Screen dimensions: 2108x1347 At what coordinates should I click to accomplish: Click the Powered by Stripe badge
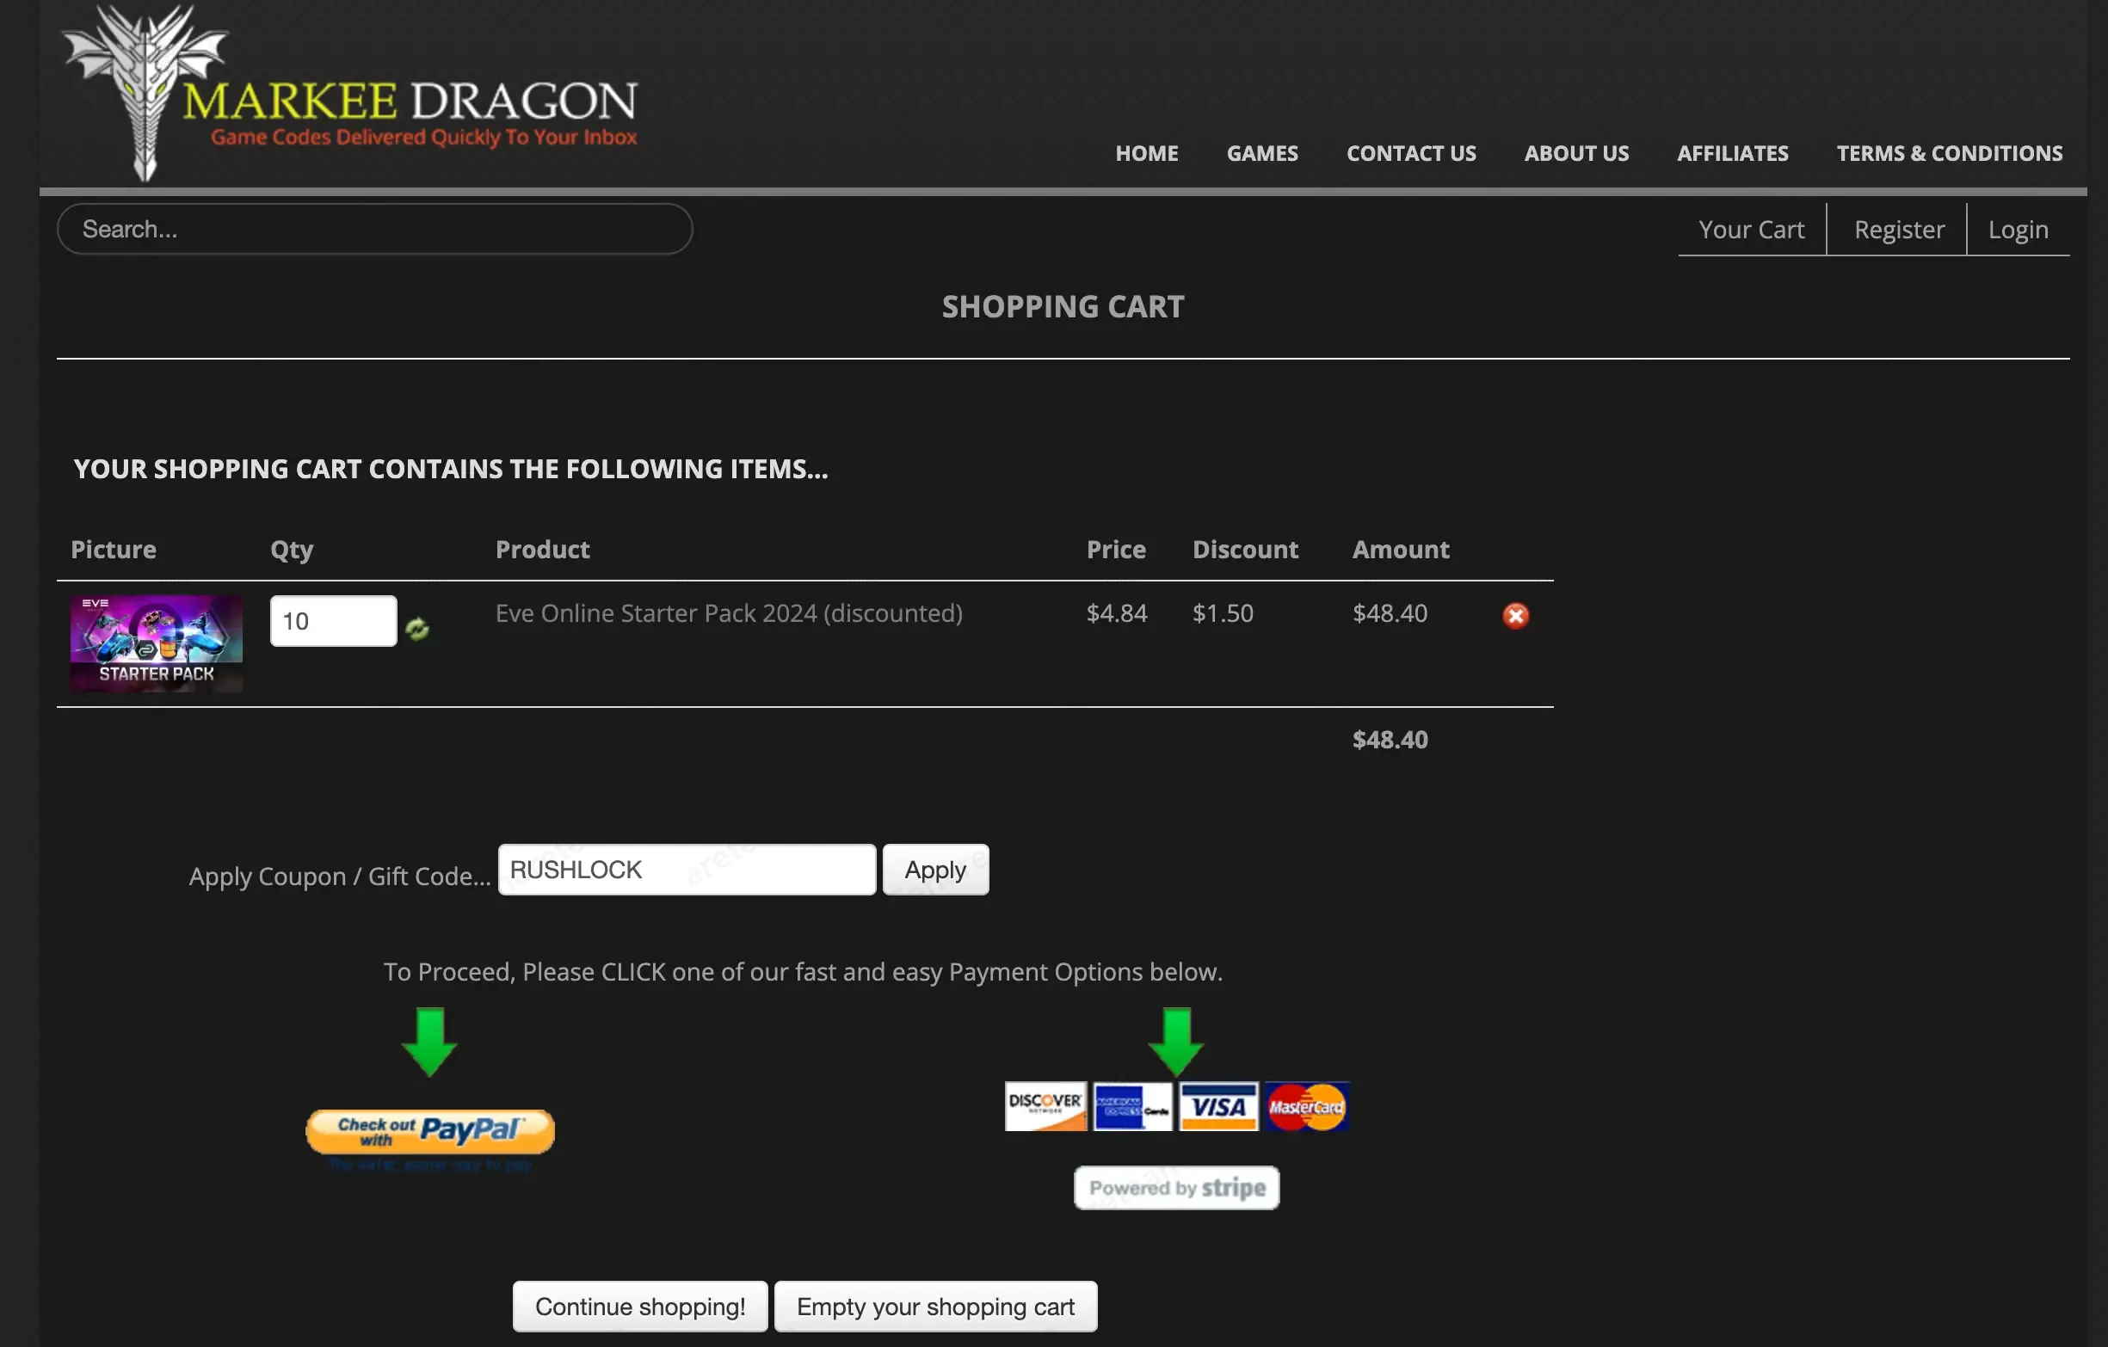coord(1175,1188)
